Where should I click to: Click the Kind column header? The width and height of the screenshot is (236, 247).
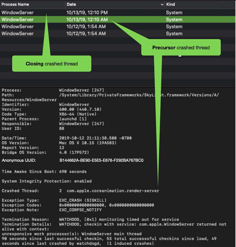(x=170, y=4)
